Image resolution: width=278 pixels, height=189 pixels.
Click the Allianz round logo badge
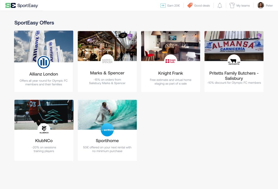click(x=44, y=62)
